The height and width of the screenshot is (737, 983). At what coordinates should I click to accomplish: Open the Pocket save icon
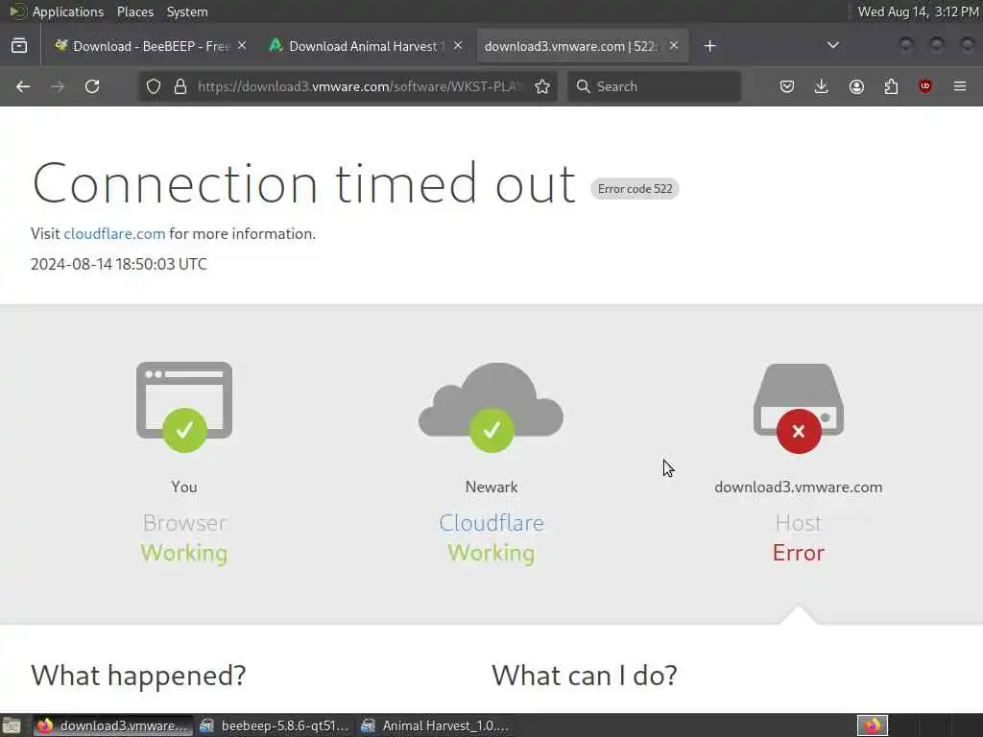pos(787,86)
